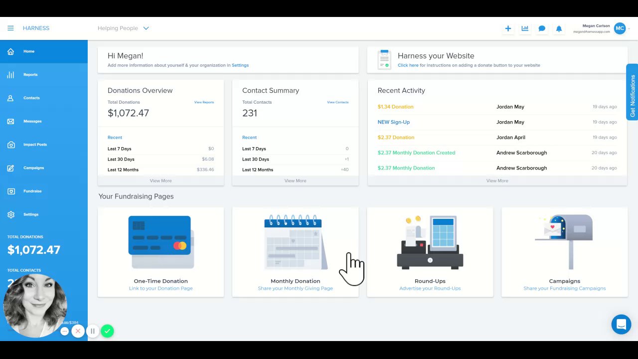Click the Andrew Scarborough name in the Monthly Donation Created row

click(521, 153)
